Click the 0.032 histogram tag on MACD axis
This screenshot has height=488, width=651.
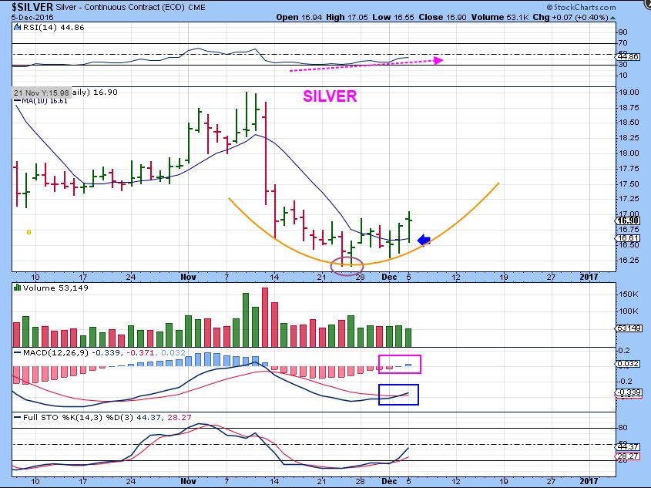(628, 364)
